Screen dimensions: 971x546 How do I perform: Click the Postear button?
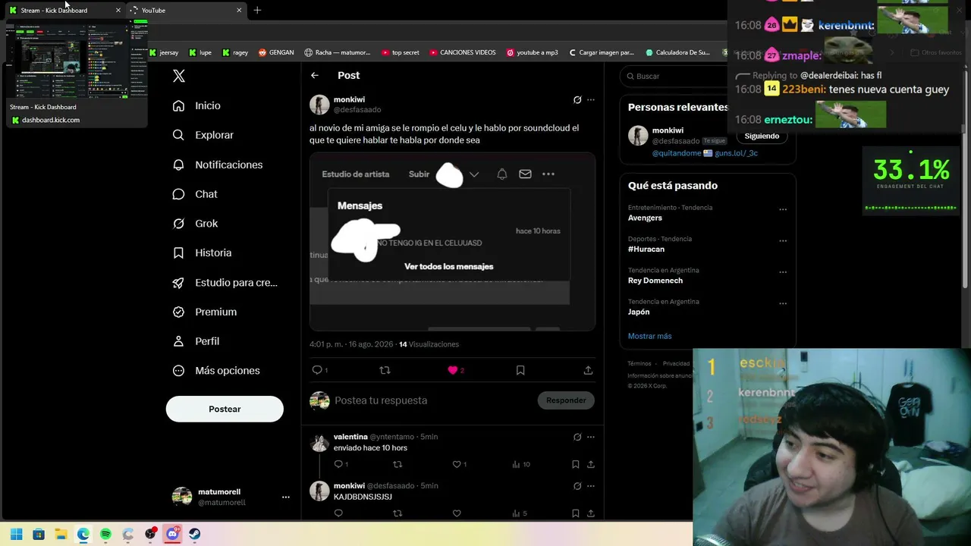coord(225,409)
